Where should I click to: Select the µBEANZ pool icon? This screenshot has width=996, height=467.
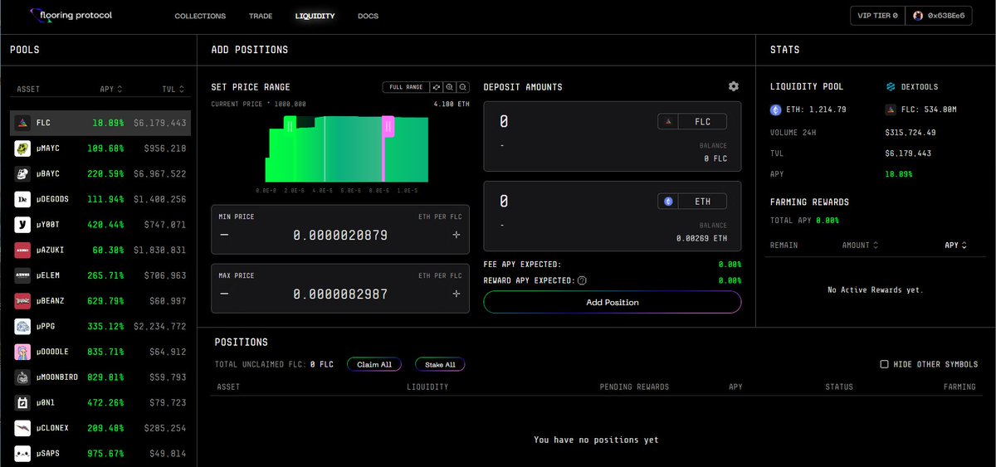point(22,301)
